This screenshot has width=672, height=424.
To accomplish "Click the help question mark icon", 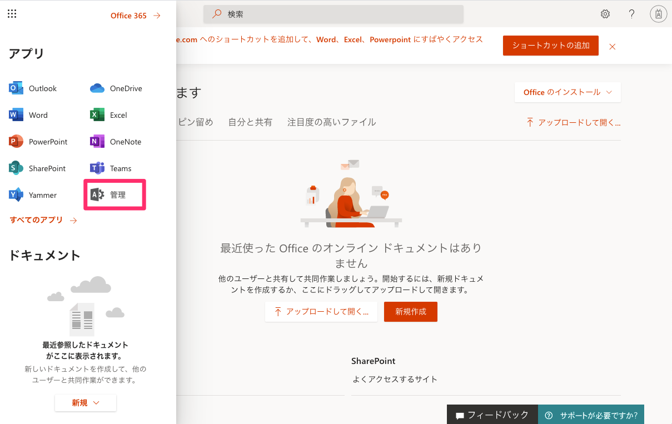I will tap(631, 14).
